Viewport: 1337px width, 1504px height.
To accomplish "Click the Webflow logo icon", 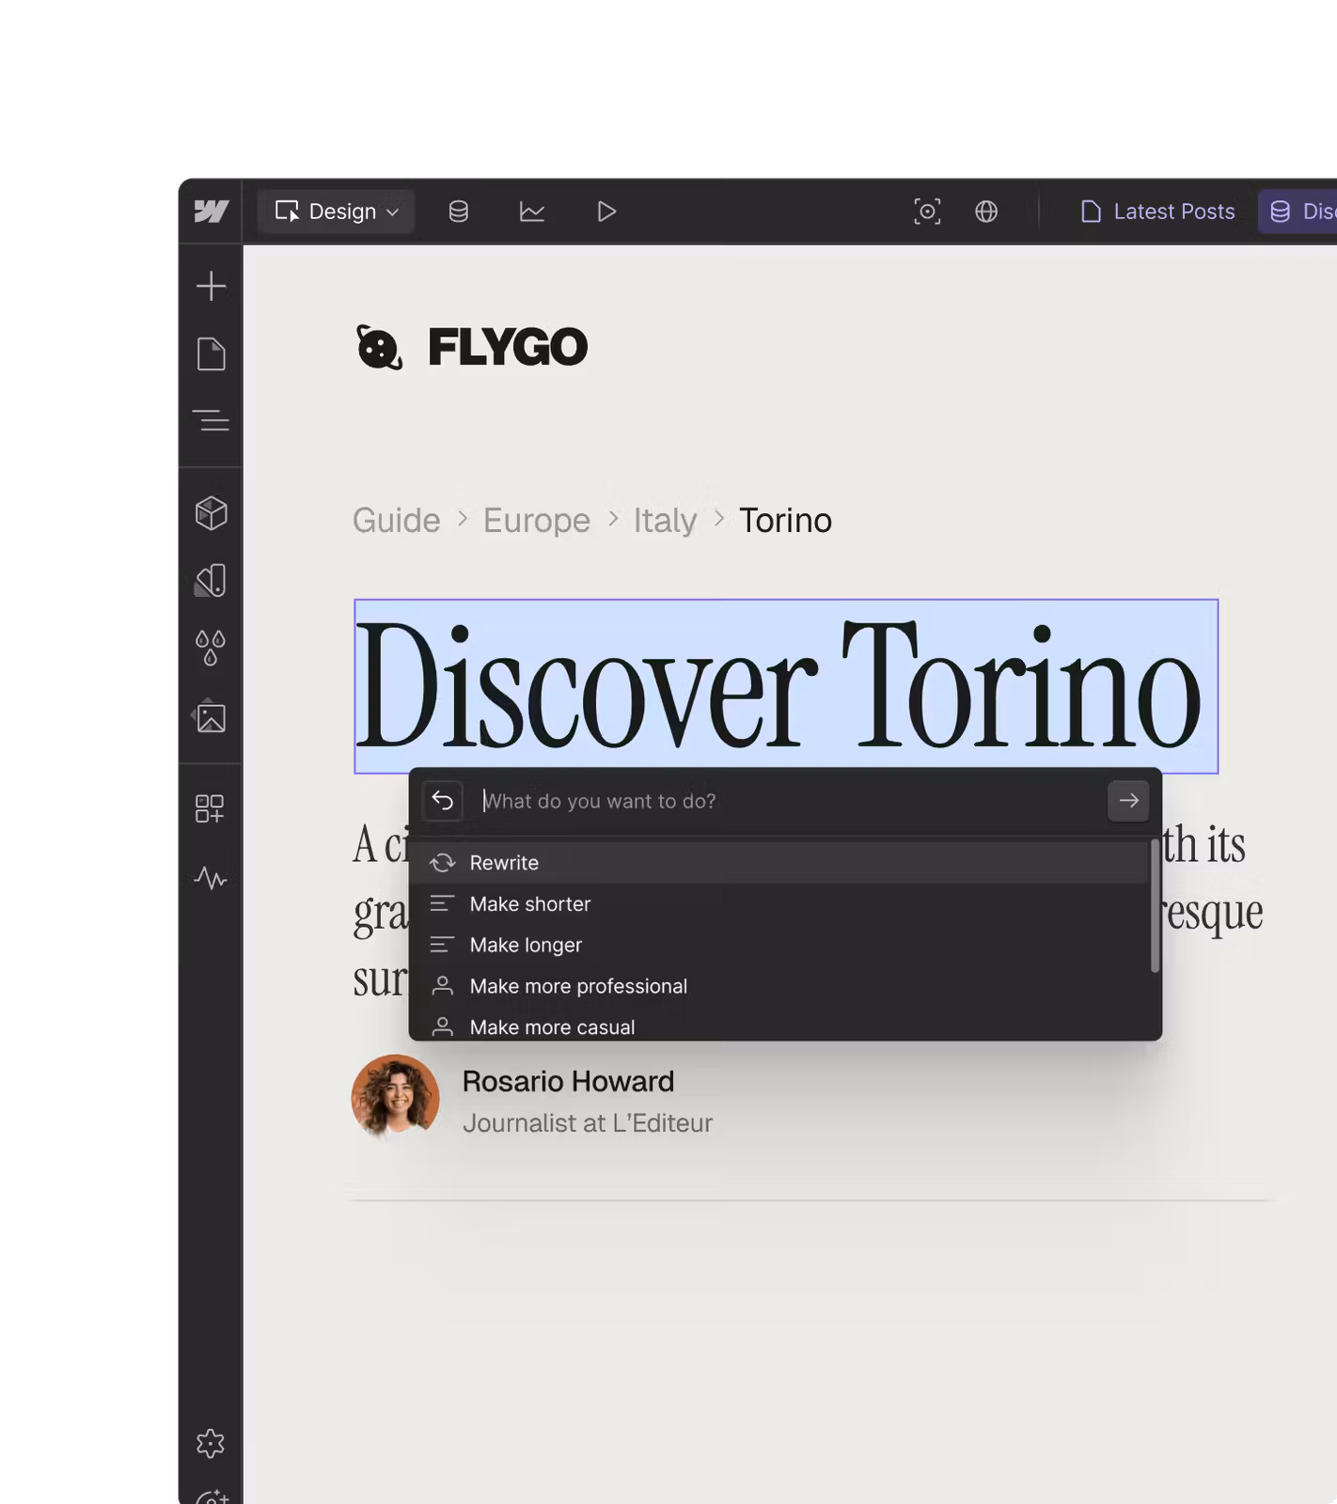I will [x=211, y=211].
